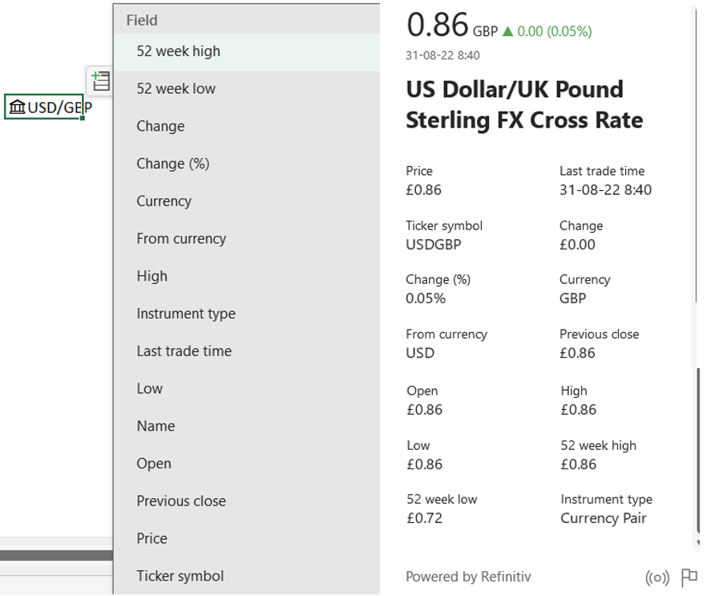711x596 pixels.
Task: Pick the Low field entry
Action: pyautogui.click(x=149, y=389)
